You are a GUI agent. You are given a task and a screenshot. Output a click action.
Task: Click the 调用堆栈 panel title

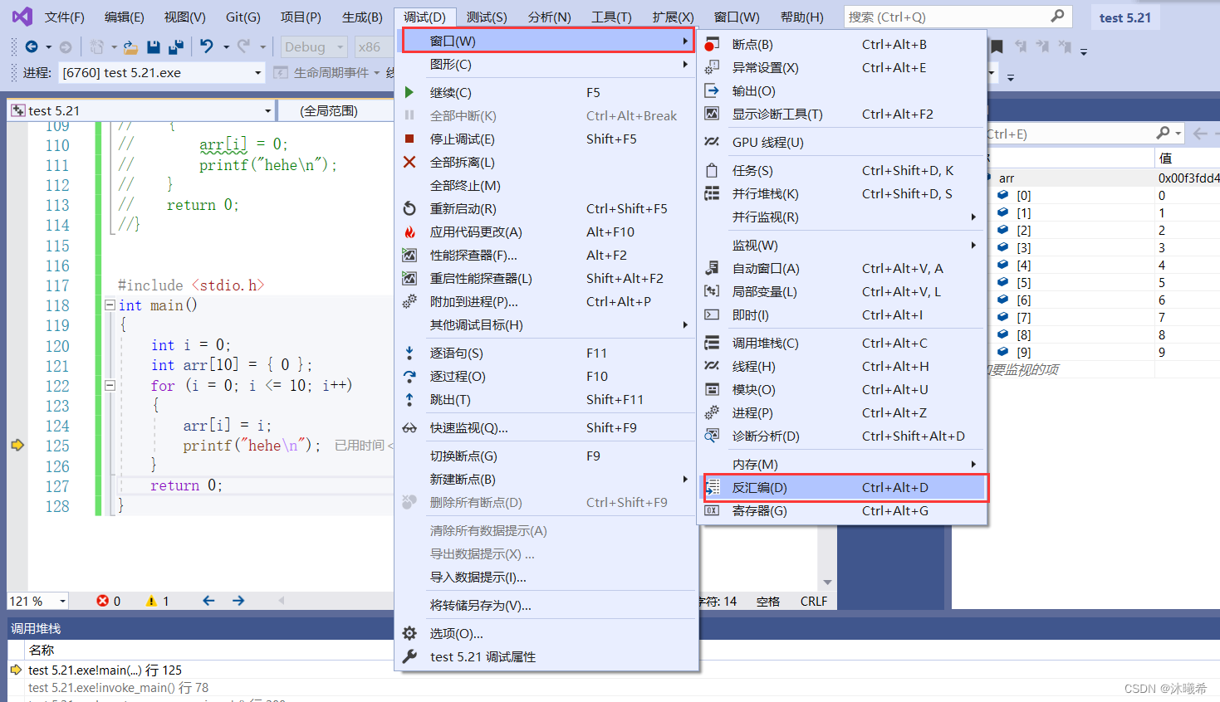click(x=36, y=628)
